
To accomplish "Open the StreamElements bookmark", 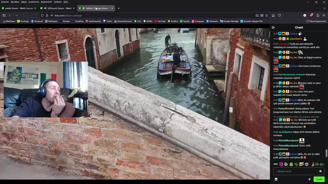I will [x=123, y=21].
